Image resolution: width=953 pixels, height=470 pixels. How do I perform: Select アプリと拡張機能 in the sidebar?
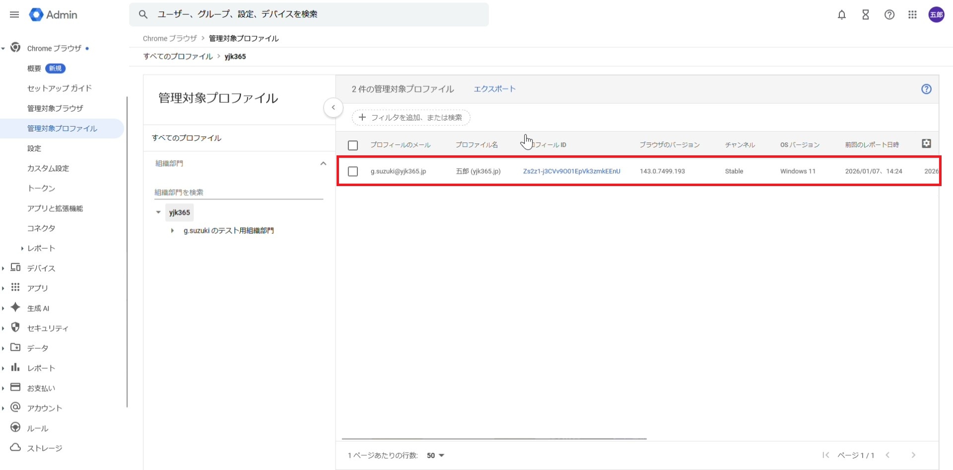tap(55, 208)
